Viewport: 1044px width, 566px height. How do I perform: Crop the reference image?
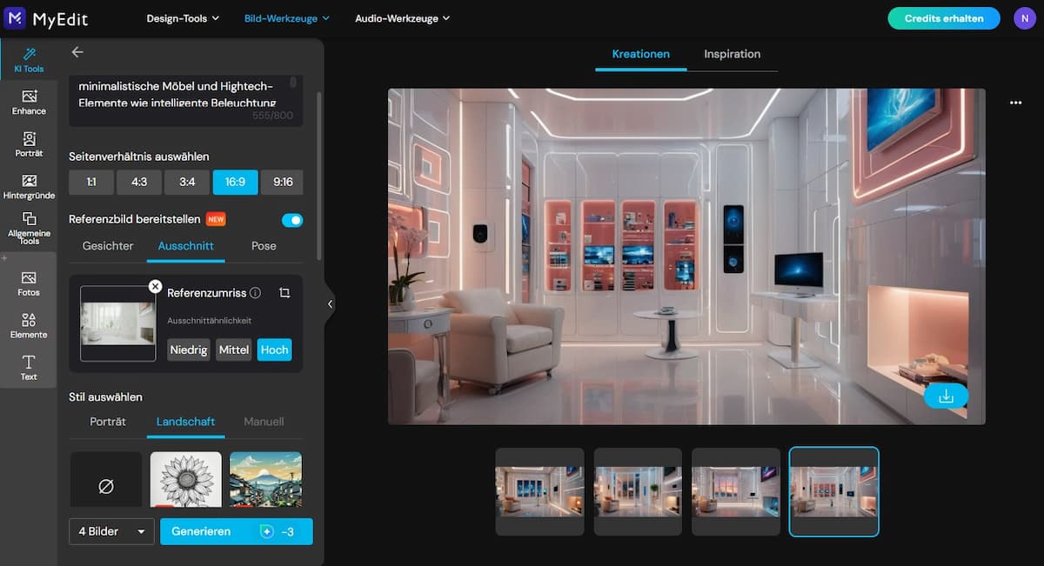coord(284,293)
